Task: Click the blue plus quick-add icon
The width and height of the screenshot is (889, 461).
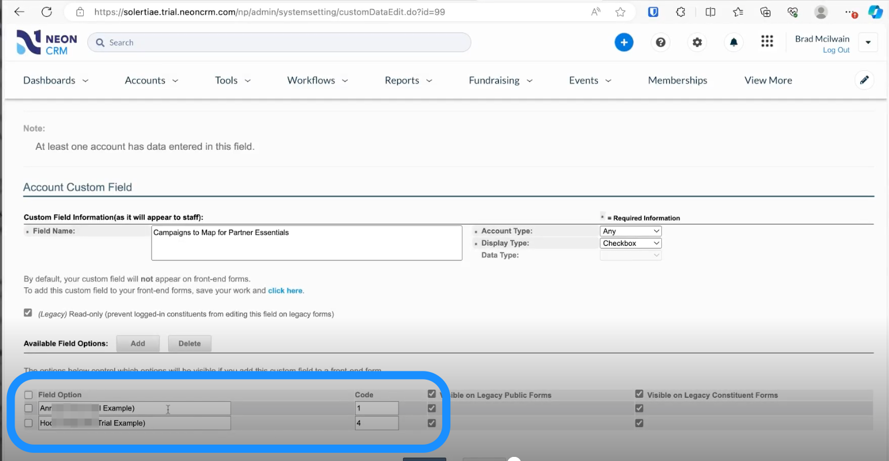Action: tap(624, 42)
